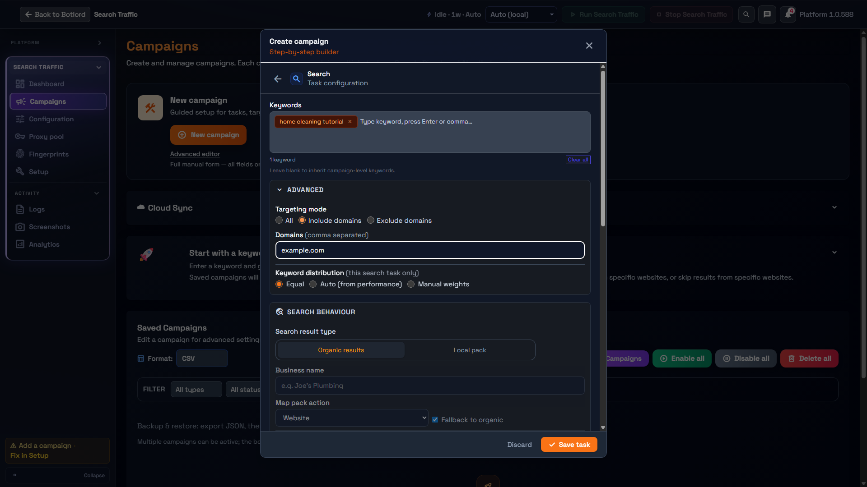Viewport: 867px width, 487px height.
Task: Select Manual weights distribution
Action: coord(411,284)
